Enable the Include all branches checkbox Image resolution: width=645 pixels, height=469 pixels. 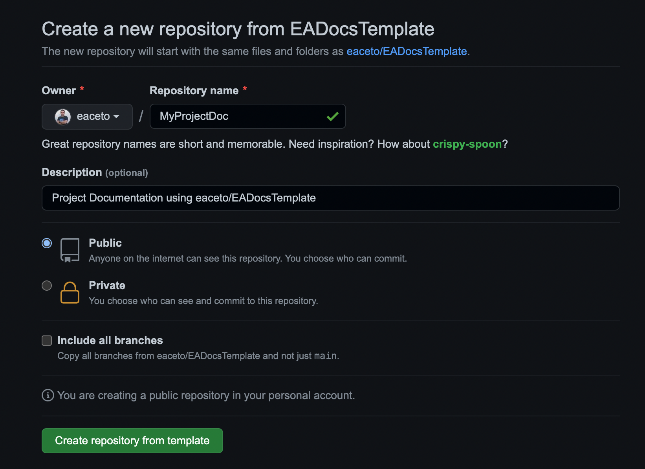tap(47, 341)
